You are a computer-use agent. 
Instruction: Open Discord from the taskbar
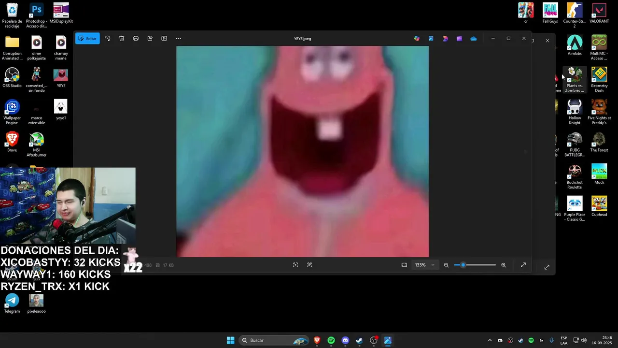[345, 340]
